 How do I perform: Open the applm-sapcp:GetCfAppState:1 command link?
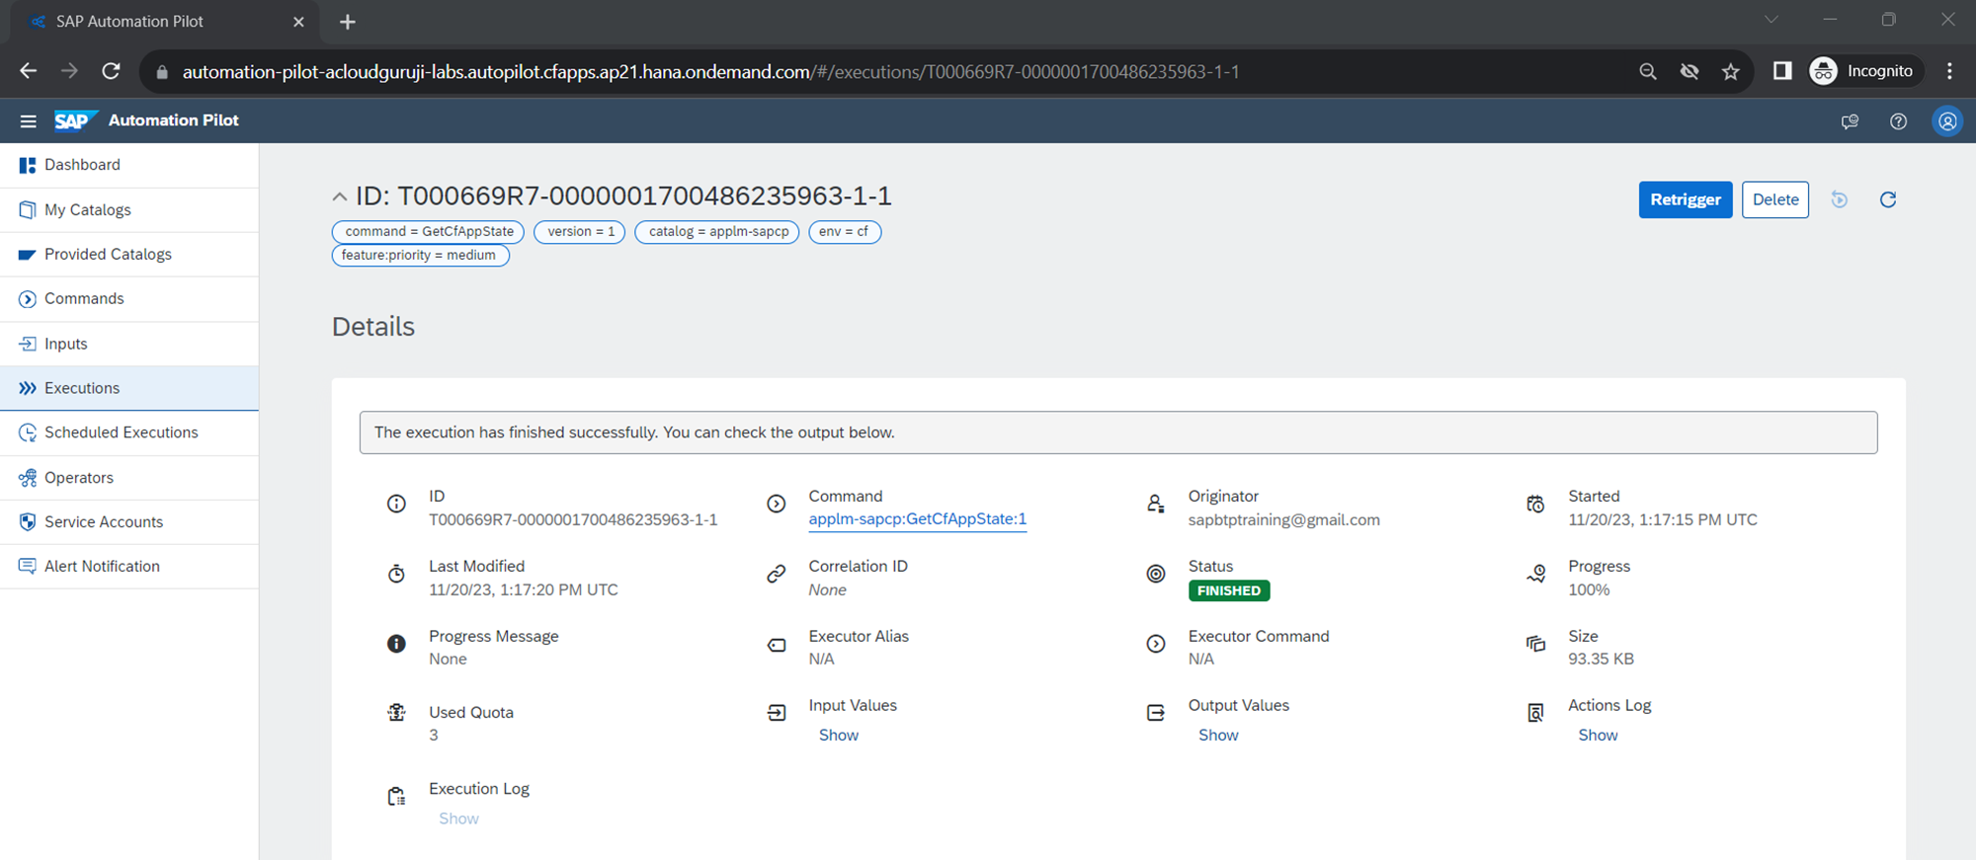tap(917, 519)
